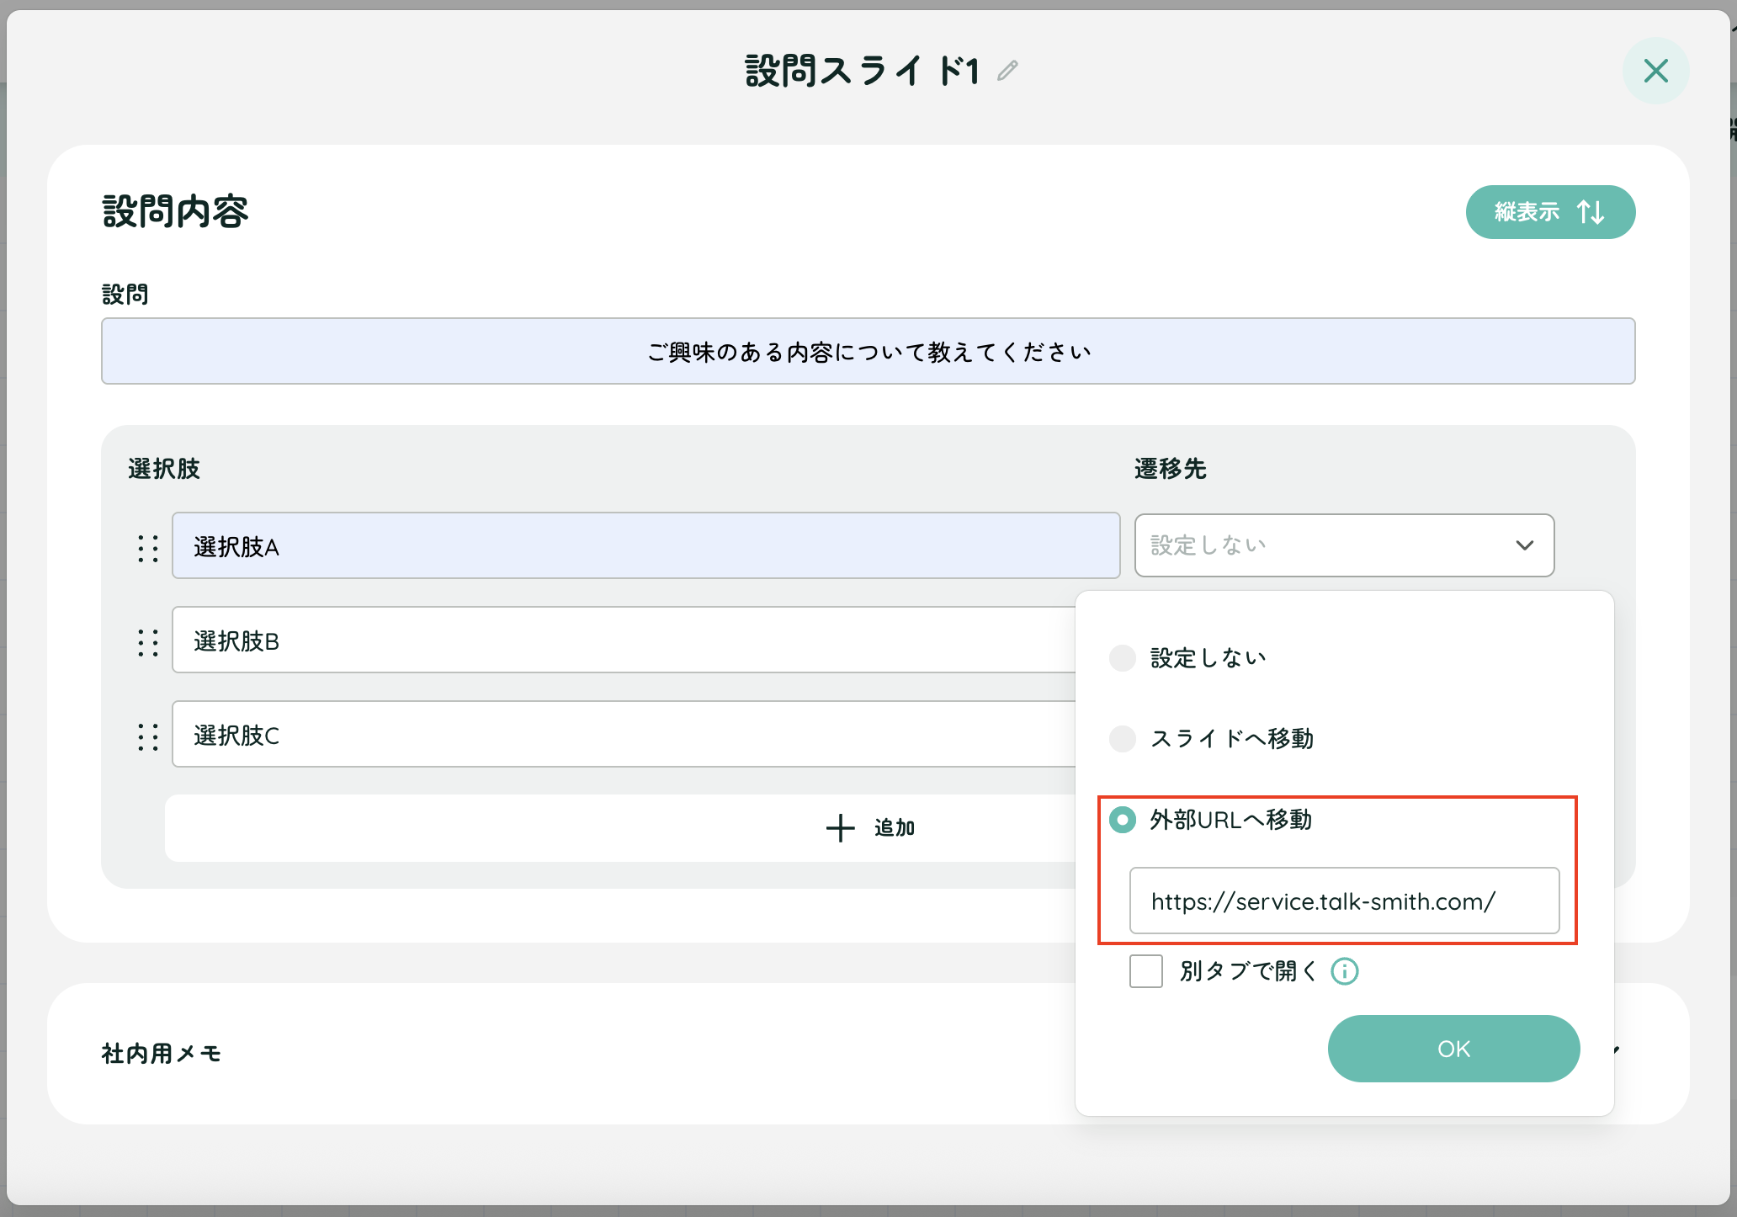The width and height of the screenshot is (1737, 1217).
Task: Click the 縦表示 button label
Action: click(x=1527, y=212)
